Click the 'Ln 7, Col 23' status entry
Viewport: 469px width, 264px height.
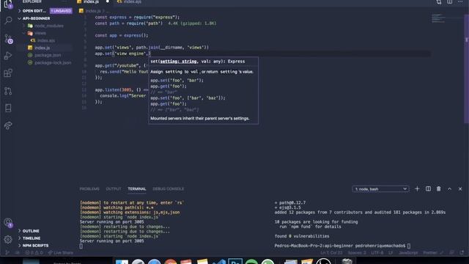point(331,253)
